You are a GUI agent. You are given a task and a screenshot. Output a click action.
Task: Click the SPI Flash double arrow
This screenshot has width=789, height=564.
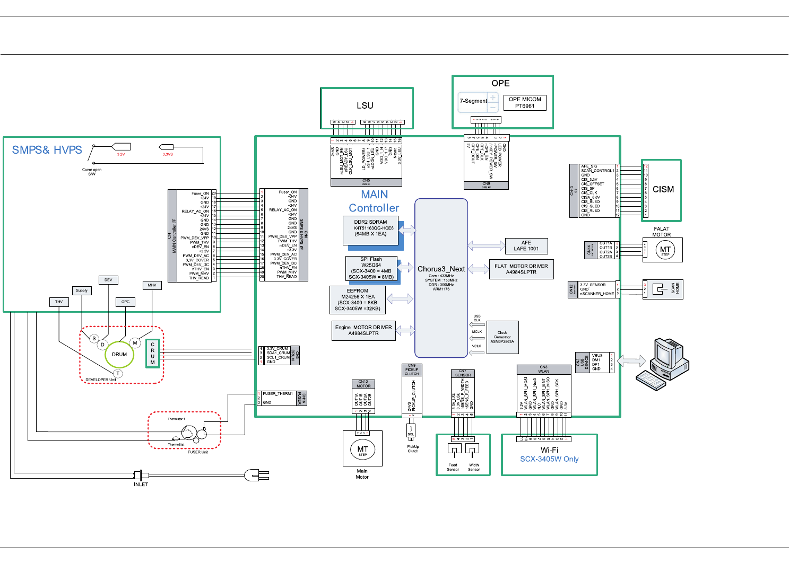coord(406,267)
